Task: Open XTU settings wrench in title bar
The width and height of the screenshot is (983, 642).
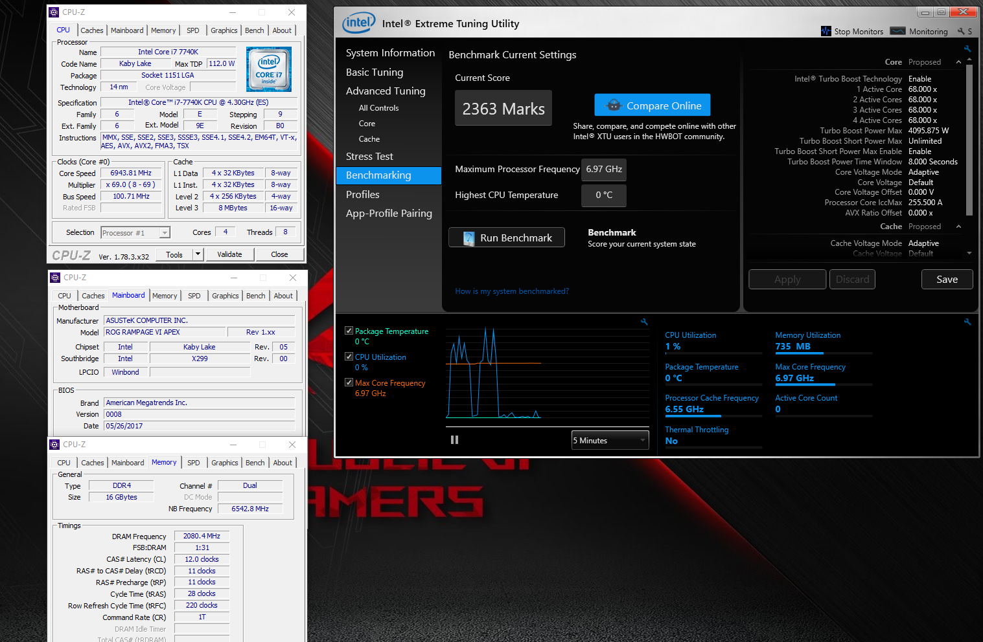Action: (961, 31)
